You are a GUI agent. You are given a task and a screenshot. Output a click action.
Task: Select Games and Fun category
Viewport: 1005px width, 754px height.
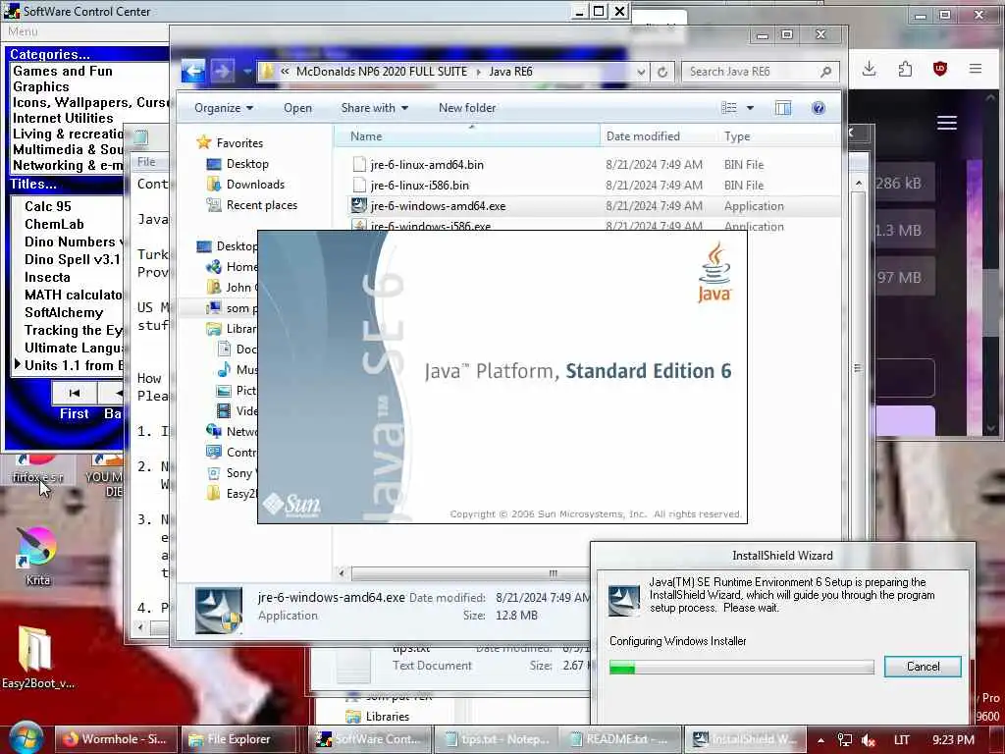[x=62, y=71]
